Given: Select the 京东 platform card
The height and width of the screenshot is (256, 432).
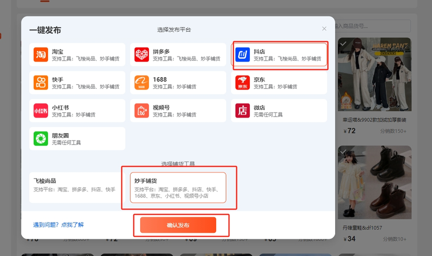Looking at the screenshot, I should click(x=279, y=82).
